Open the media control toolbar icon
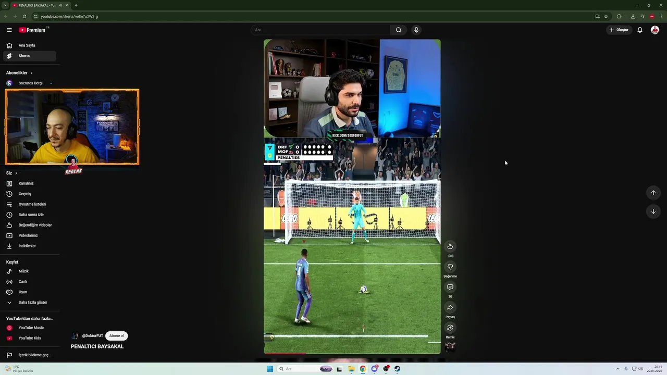Image resolution: width=667 pixels, height=375 pixels. pyautogui.click(x=643, y=16)
